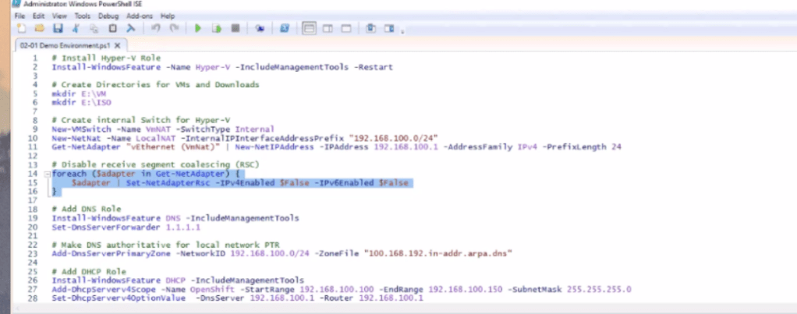Viewport: 797px width, 314px height.
Task: Open the File menu
Action: click(19, 16)
